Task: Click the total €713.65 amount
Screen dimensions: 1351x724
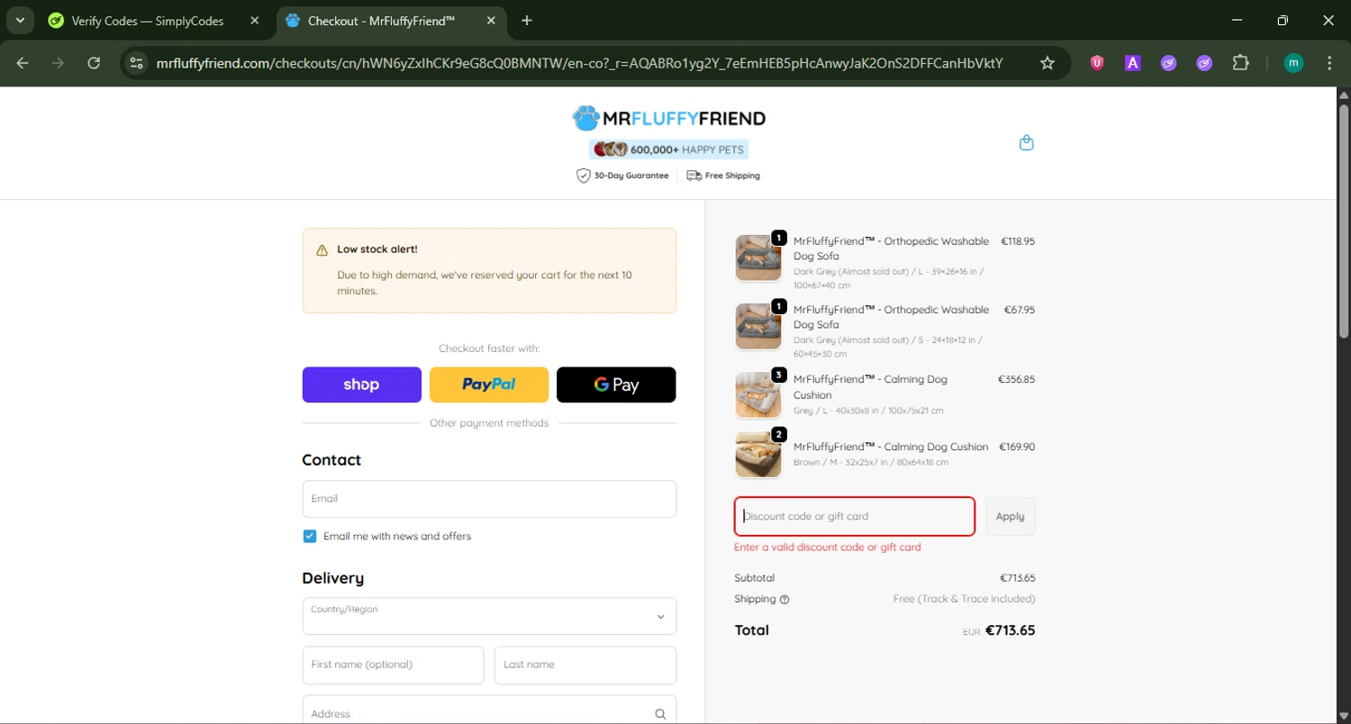Action: (1010, 630)
